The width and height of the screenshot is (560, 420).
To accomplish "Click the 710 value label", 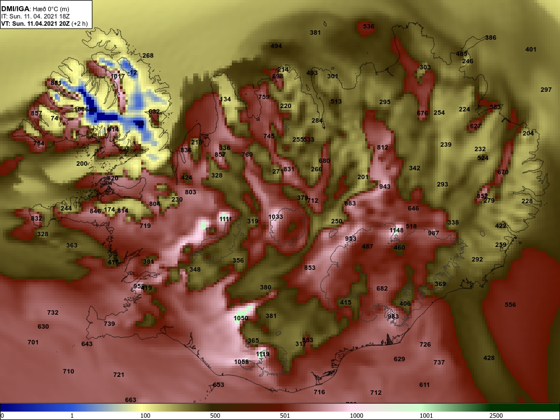I will [68, 371].
